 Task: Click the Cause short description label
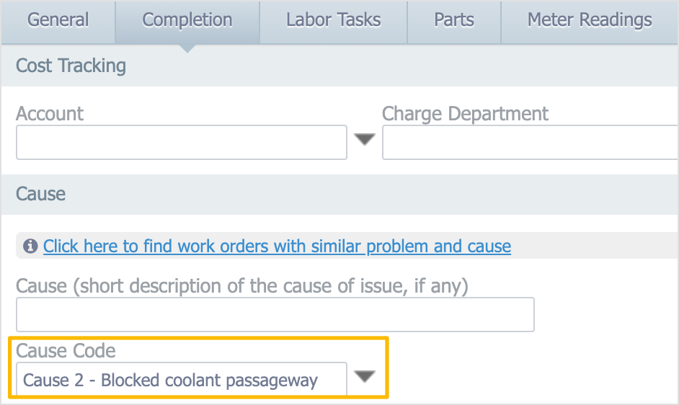pos(242,286)
